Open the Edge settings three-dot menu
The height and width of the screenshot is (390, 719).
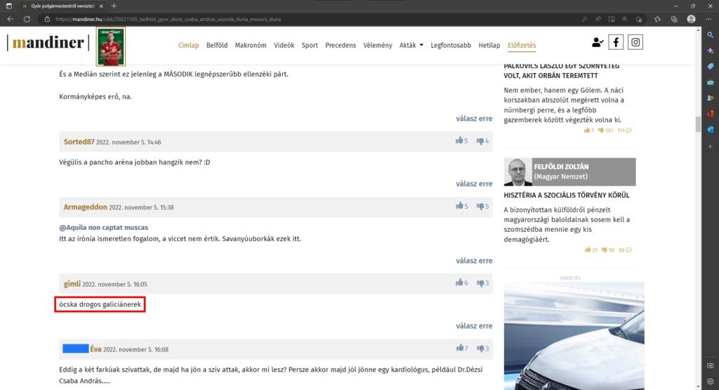(708, 19)
